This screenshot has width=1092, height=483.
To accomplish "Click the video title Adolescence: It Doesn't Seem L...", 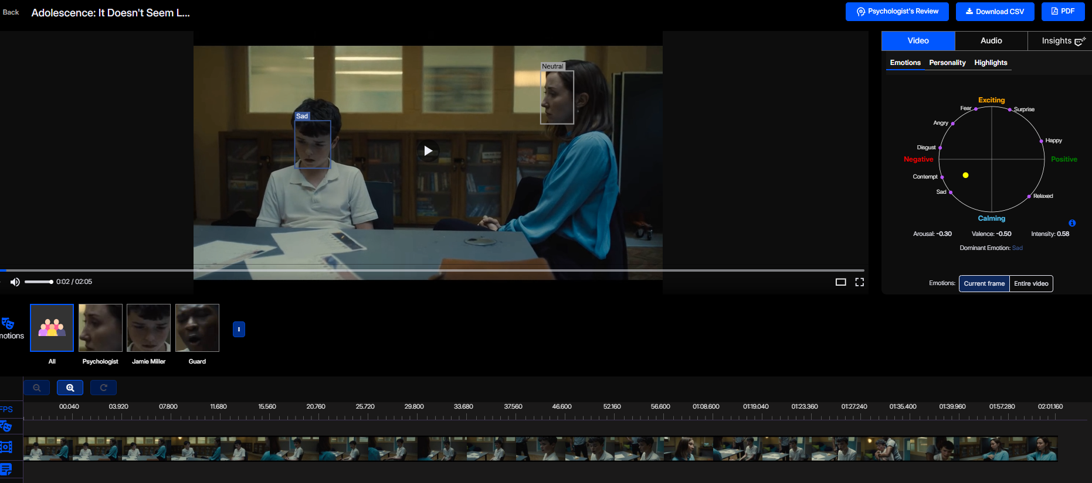I will 111,13.
